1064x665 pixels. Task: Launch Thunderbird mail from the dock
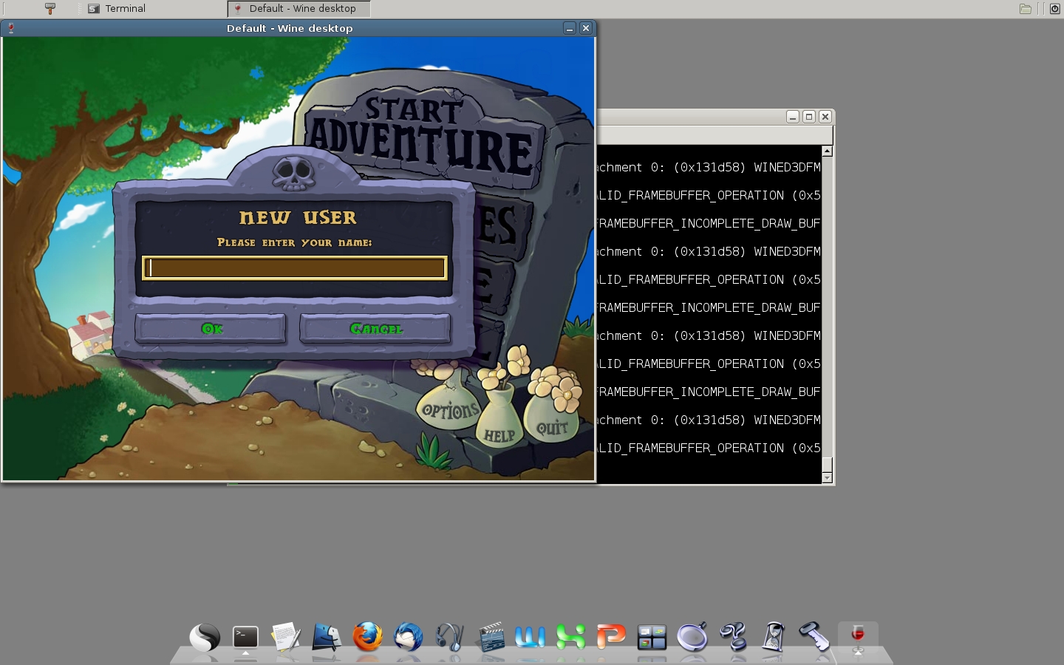(x=408, y=637)
